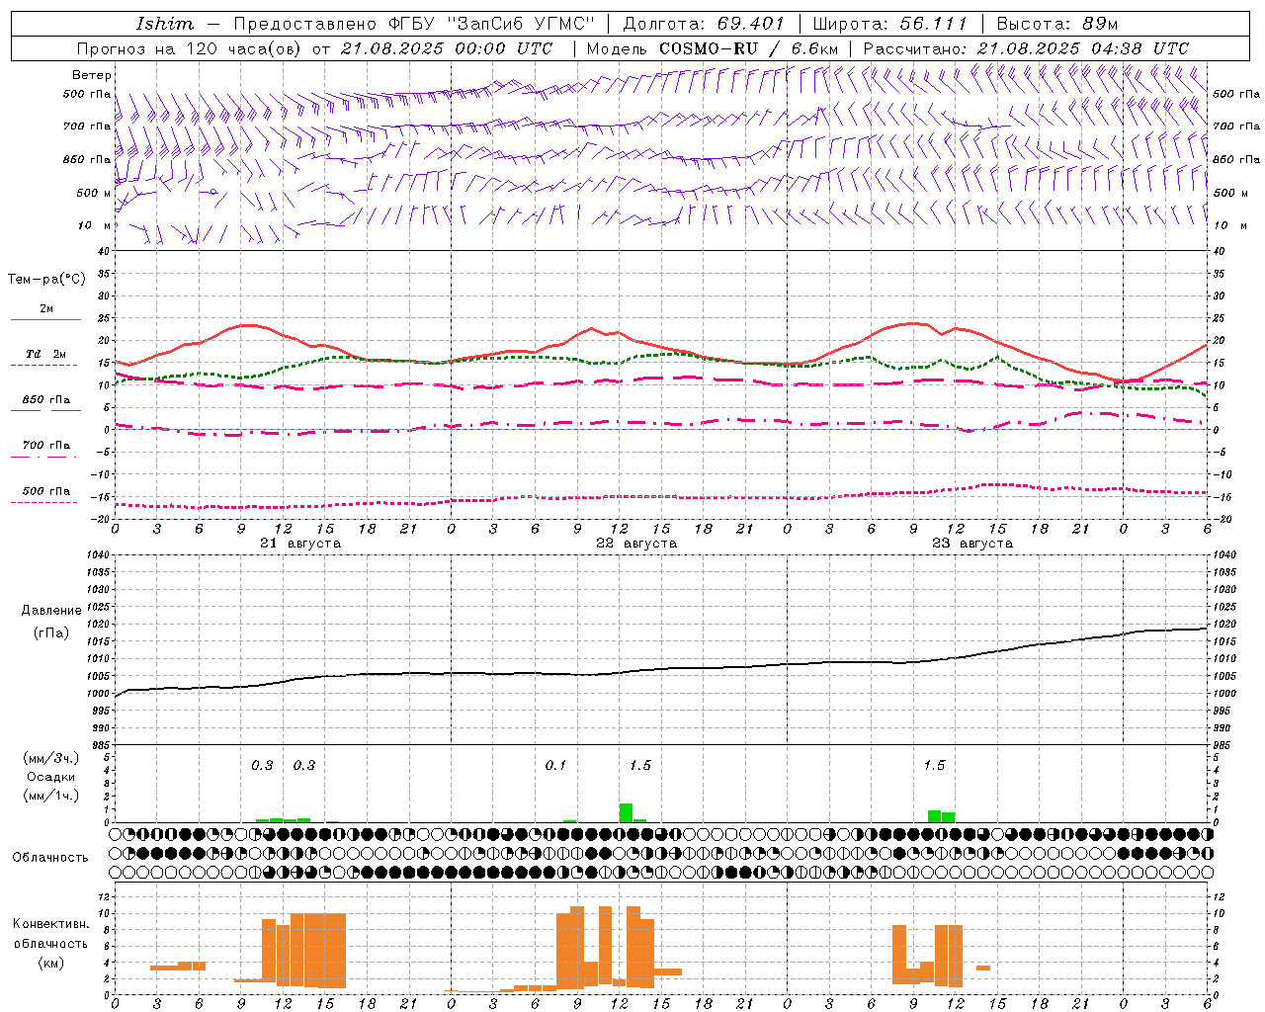Click the "Осадки" precipitation label
This screenshot has width=1265, height=1012.
point(51,777)
